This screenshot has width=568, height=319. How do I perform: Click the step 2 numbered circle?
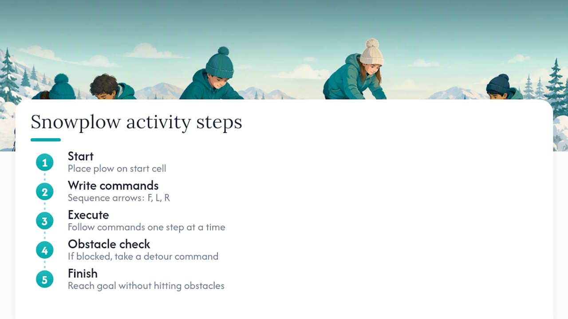tap(44, 192)
